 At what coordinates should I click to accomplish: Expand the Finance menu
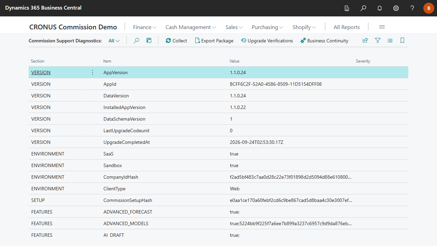click(145, 27)
